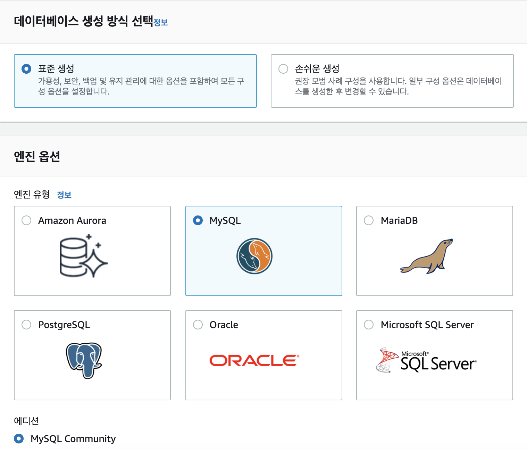Screen dimensions: 527x449
Task: Click the 표준 생성 title text
Action: coord(56,68)
